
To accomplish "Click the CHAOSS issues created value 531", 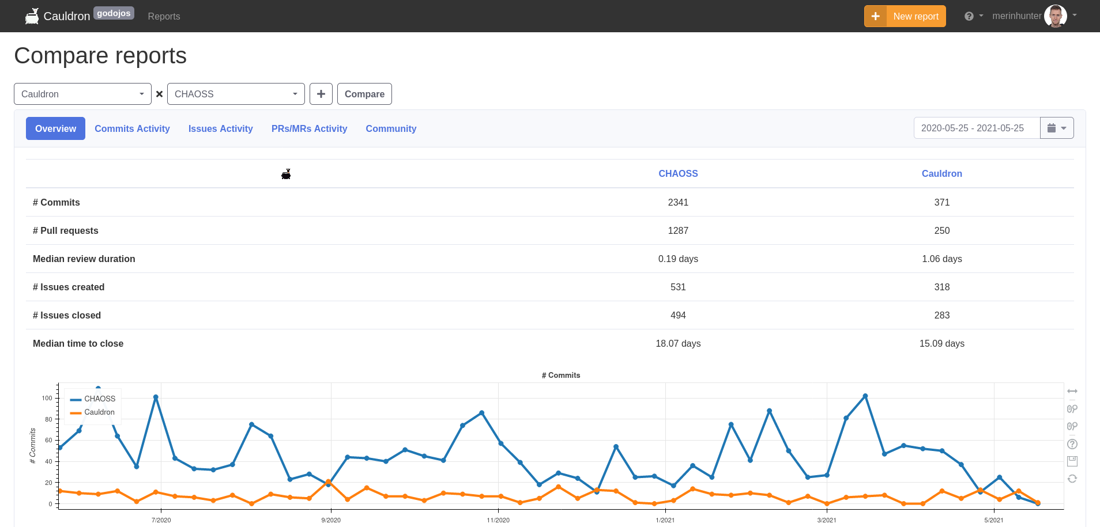I will coord(678,287).
